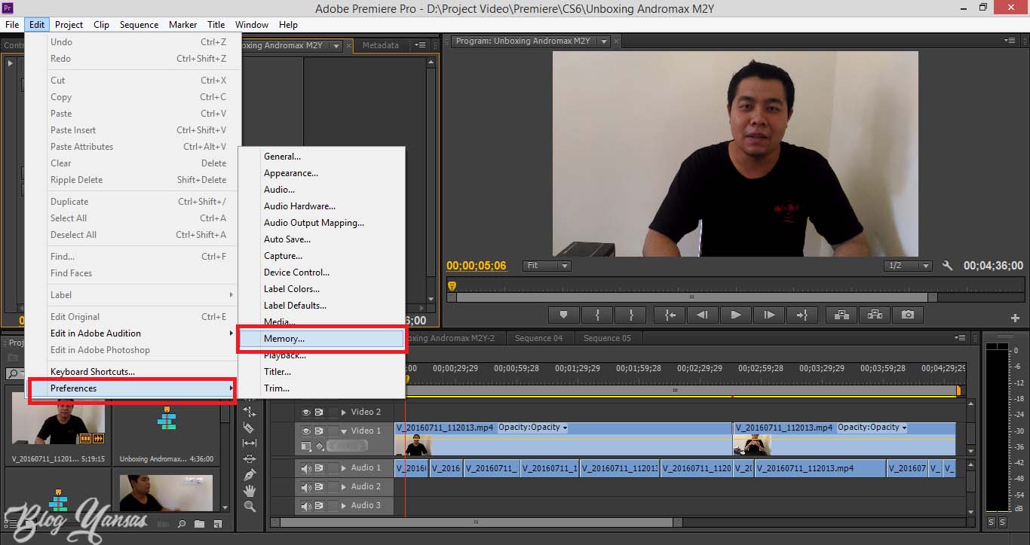Expand the Audio 3 track
This screenshot has width=1030, height=545.
click(x=344, y=506)
